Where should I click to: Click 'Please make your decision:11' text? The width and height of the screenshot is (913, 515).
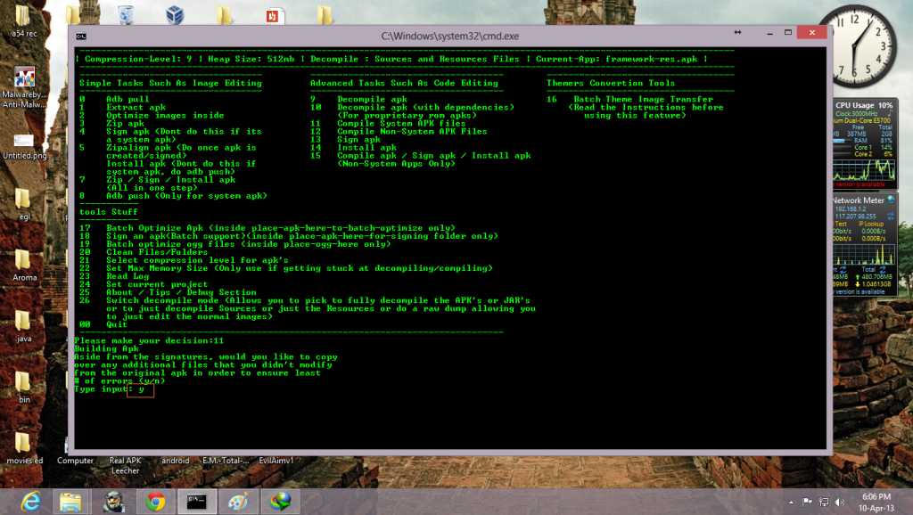(149, 341)
